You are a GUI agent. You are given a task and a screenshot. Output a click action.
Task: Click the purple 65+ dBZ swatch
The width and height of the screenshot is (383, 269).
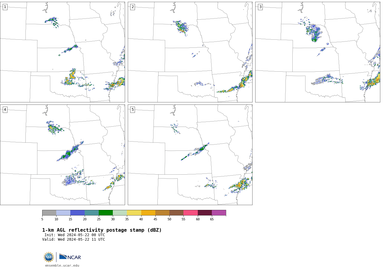pyautogui.click(x=219, y=213)
